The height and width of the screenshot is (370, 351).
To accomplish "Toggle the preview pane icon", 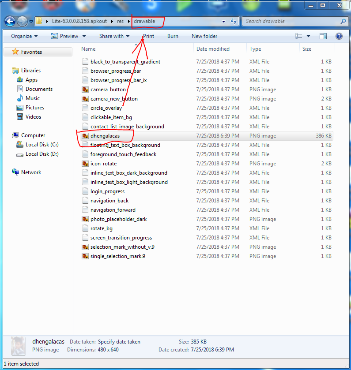I will (323, 36).
